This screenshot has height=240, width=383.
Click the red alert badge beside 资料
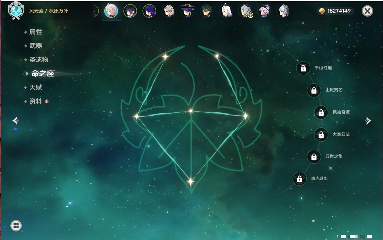pyautogui.click(x=47, y=101)
